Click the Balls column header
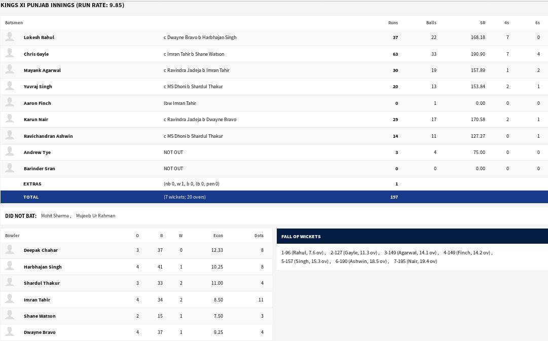Screen dimensions: 548x341 point(431,23)
